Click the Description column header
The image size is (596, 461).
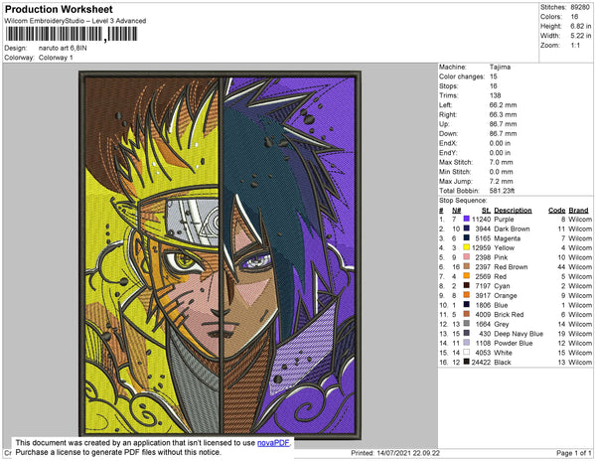point(513,211)
